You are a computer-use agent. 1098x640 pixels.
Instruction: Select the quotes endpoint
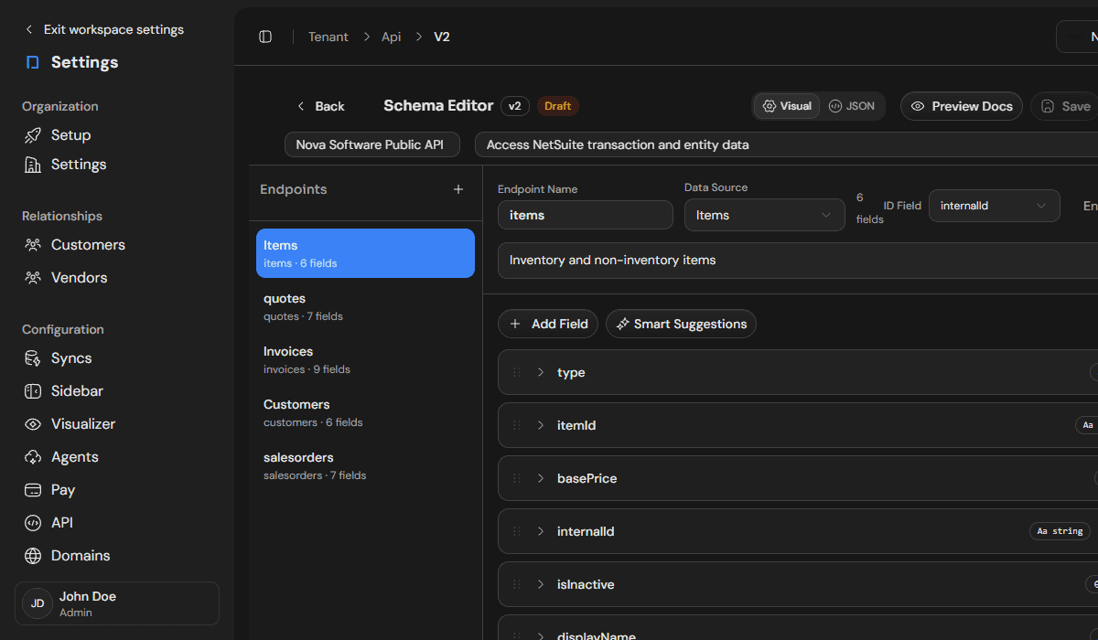[365, 306]
